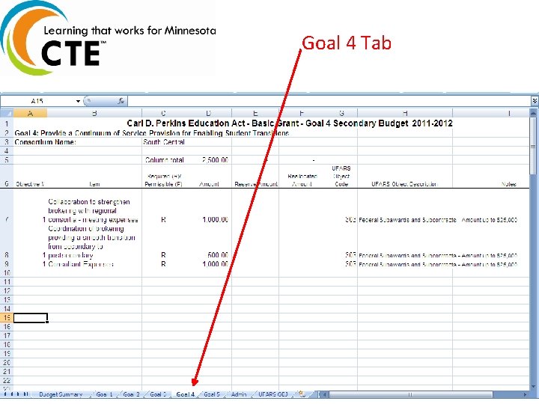Click the vertical scrollbar thumb
539x404 pixels.
(x=534, y=146)
